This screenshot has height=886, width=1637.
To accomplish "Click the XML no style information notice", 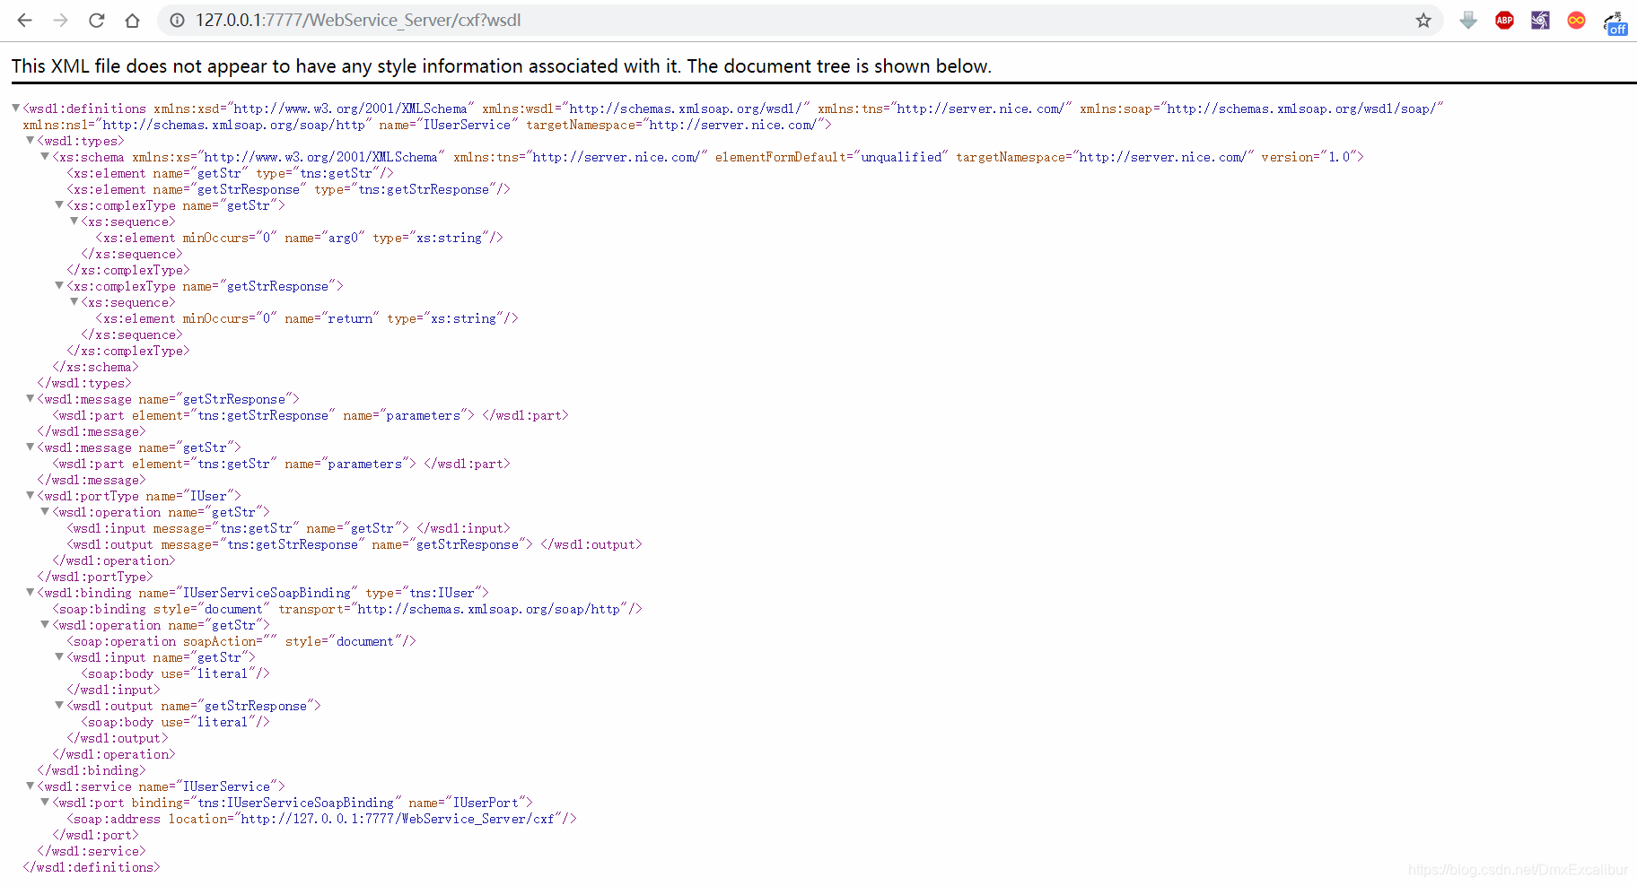I will 501,65.
